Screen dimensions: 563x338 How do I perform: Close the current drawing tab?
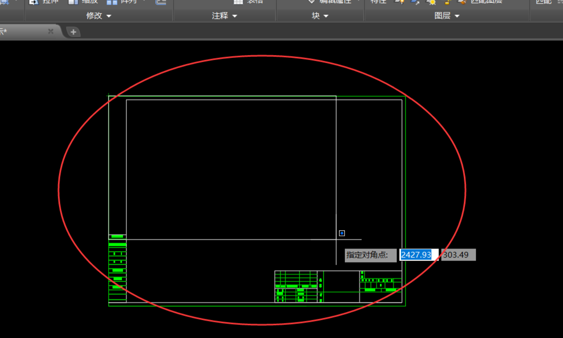[51, 31]
